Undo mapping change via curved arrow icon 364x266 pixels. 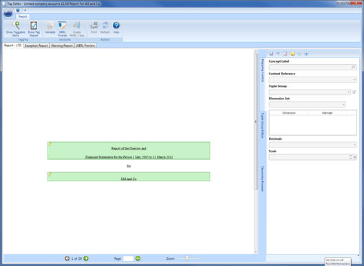click(278, 54)
